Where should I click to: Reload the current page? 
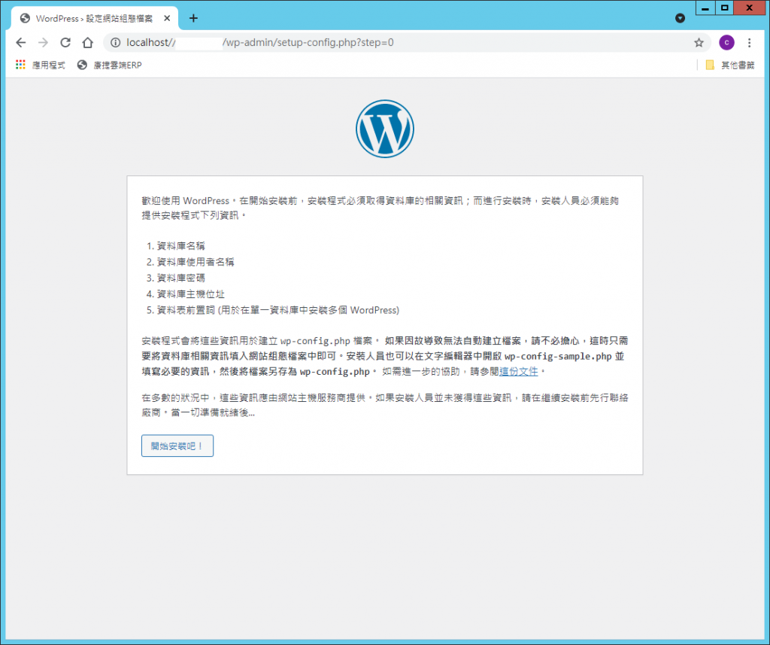65,43
